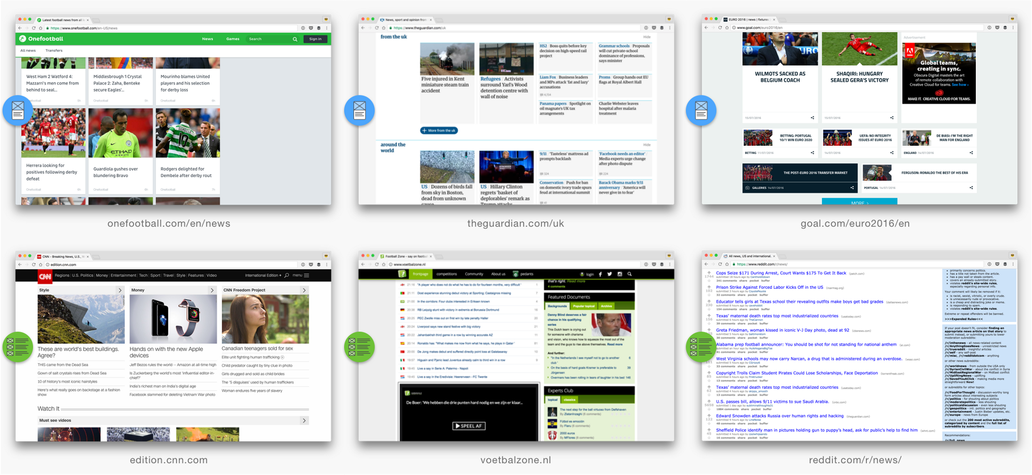1032x475 pixels.
Task: Click the CNN search magnifier icon
Action: point(287,275)
